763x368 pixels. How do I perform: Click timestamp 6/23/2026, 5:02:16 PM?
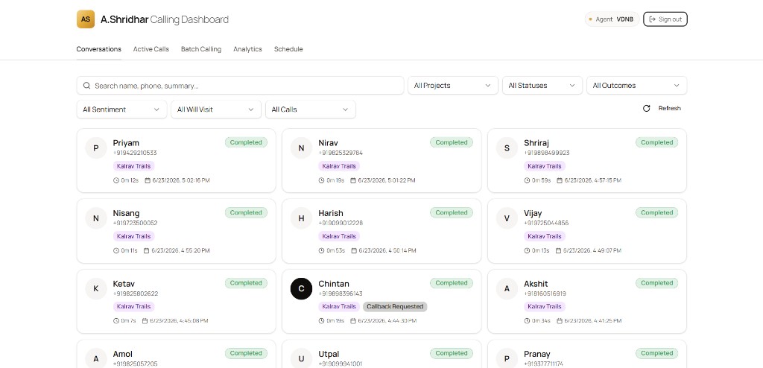point(181,180)
